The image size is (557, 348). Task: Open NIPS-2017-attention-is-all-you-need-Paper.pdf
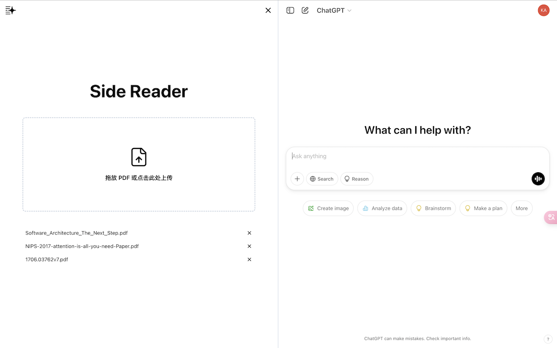82,246
